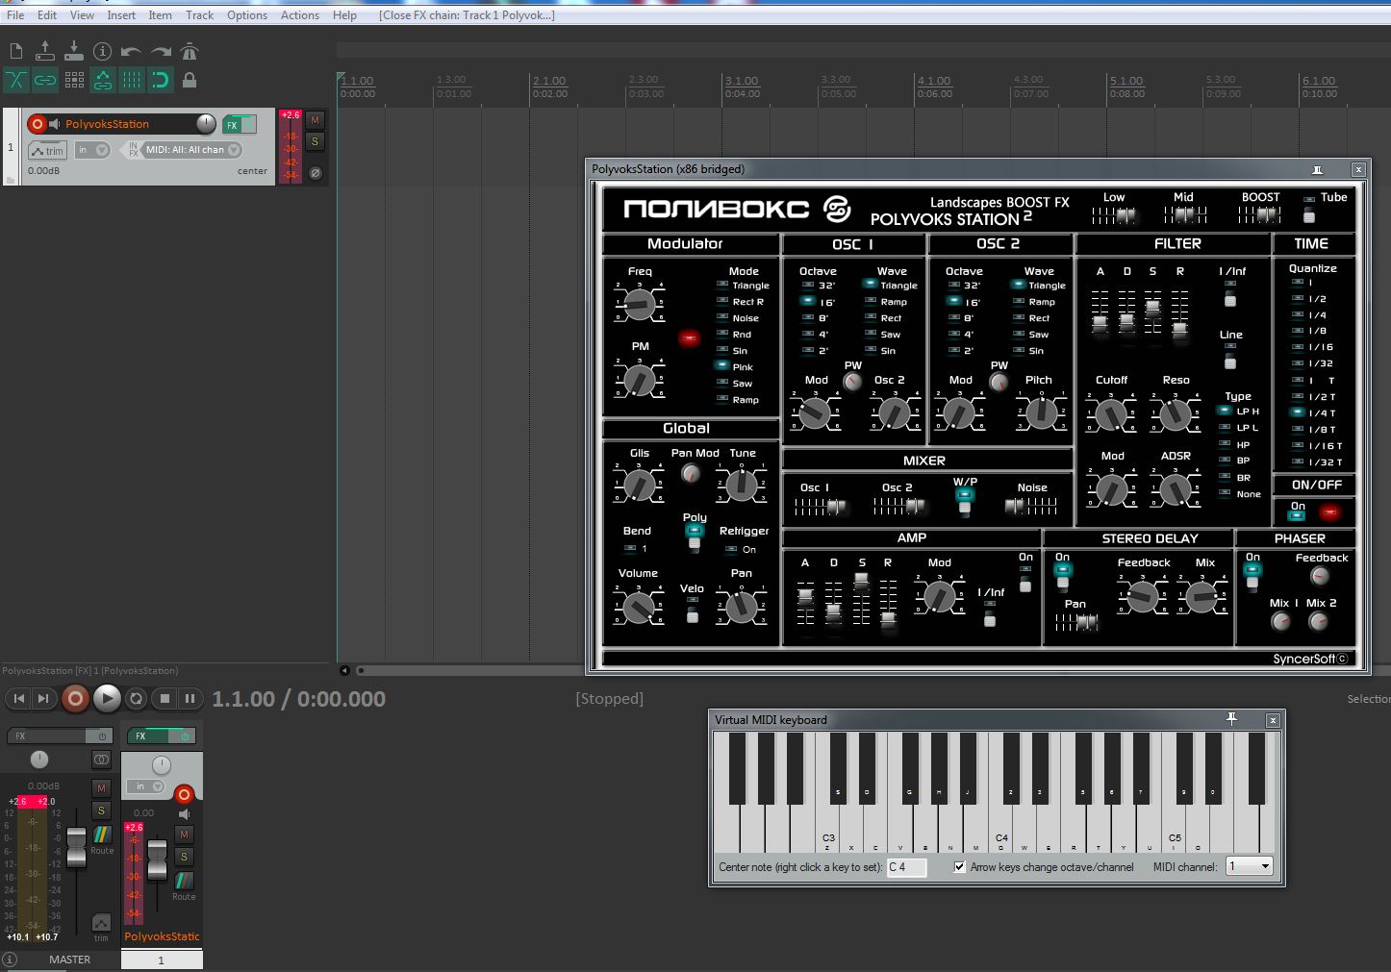Toggle the metronome icon
The width and height of the screenshot is (1391, 972).
click(x=190, y=52)
